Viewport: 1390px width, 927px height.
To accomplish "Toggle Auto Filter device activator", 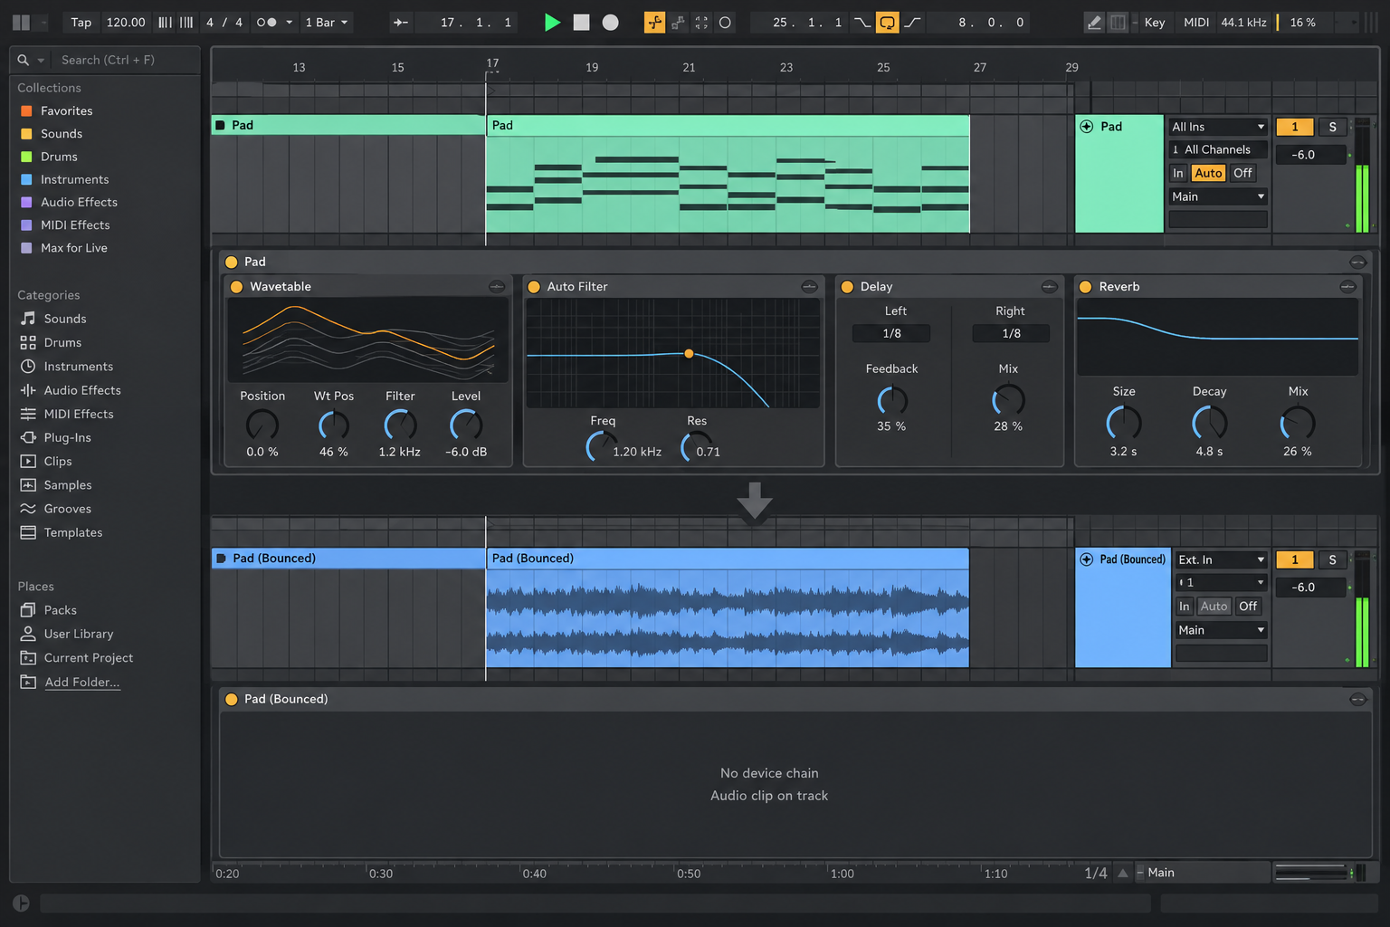I will click(534, 287).
